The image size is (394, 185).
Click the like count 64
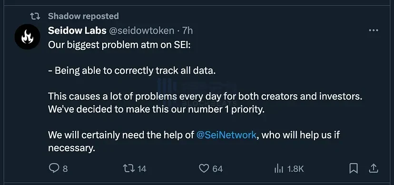pyautogui.click(x=217, y=169)
